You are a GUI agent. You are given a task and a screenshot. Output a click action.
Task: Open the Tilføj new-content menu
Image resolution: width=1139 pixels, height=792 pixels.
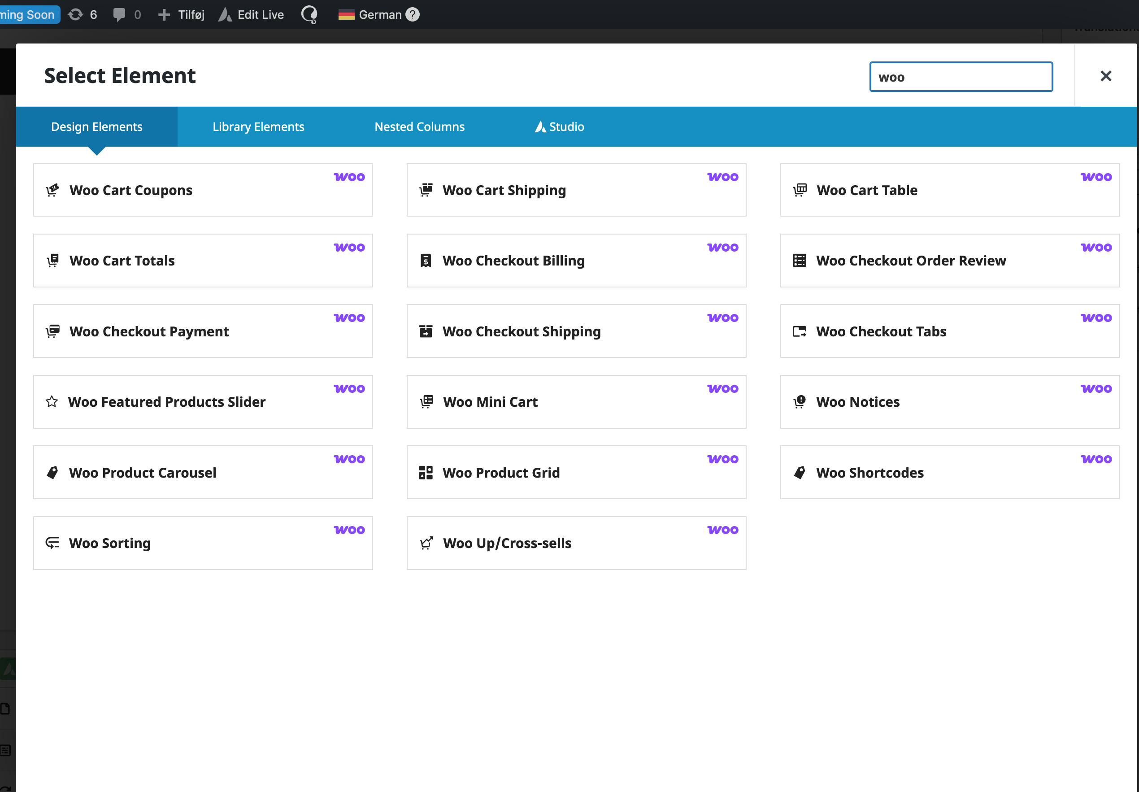181,14
